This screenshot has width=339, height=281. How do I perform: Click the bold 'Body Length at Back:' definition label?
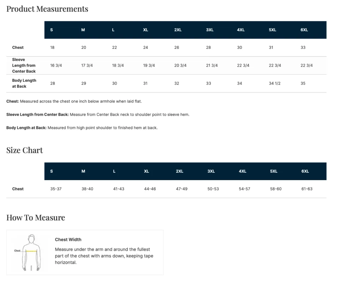(x=26, y=128)
